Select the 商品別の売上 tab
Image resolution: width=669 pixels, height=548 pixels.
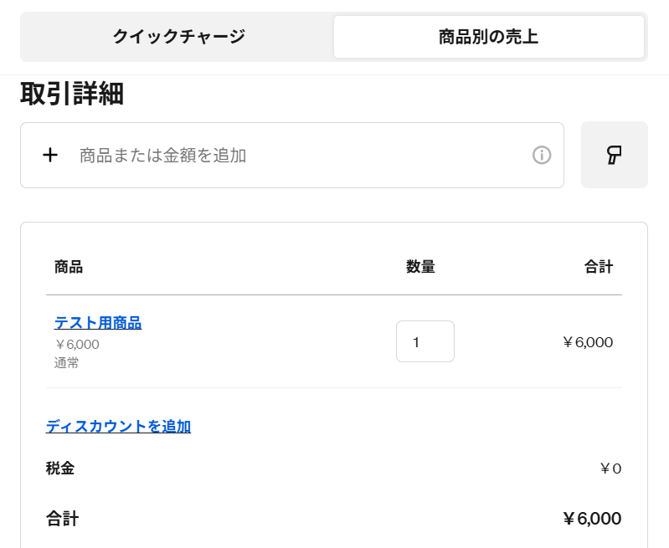pos(488,37)
